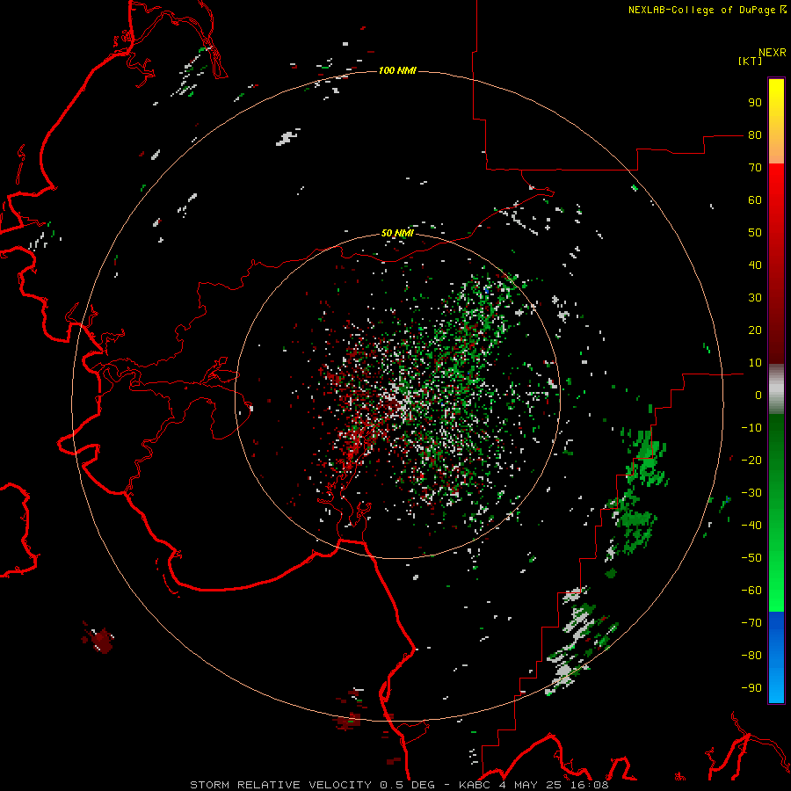791x791 pixels.
Task: Click the -10 value on velocity scale
Action: point(751,428)
